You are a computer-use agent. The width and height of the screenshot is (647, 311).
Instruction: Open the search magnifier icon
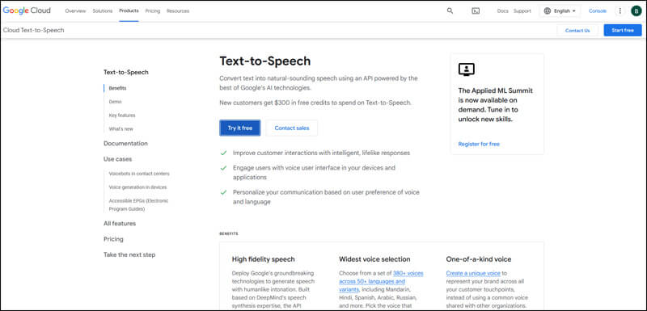pyautogui.click(x=450, y=11)
